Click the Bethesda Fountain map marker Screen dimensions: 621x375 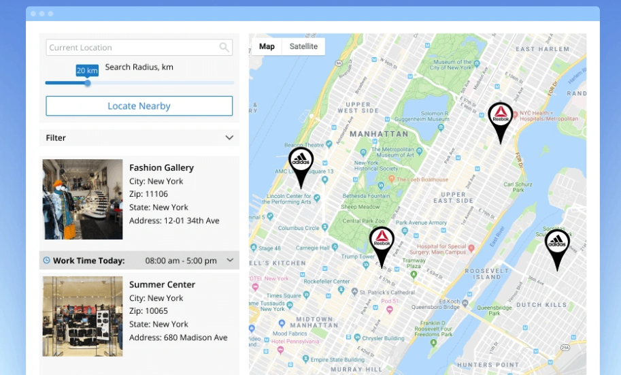[381, 185]
